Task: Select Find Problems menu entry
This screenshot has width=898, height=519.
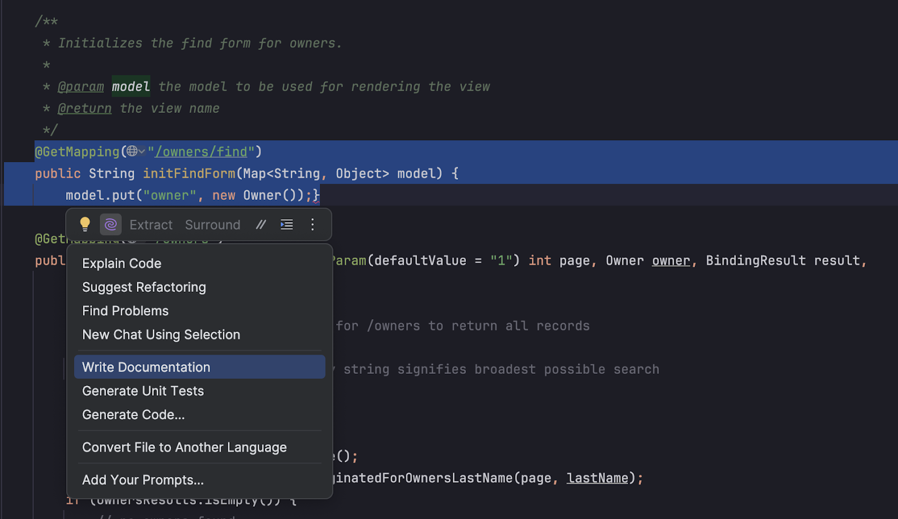Action: point(199,311)
